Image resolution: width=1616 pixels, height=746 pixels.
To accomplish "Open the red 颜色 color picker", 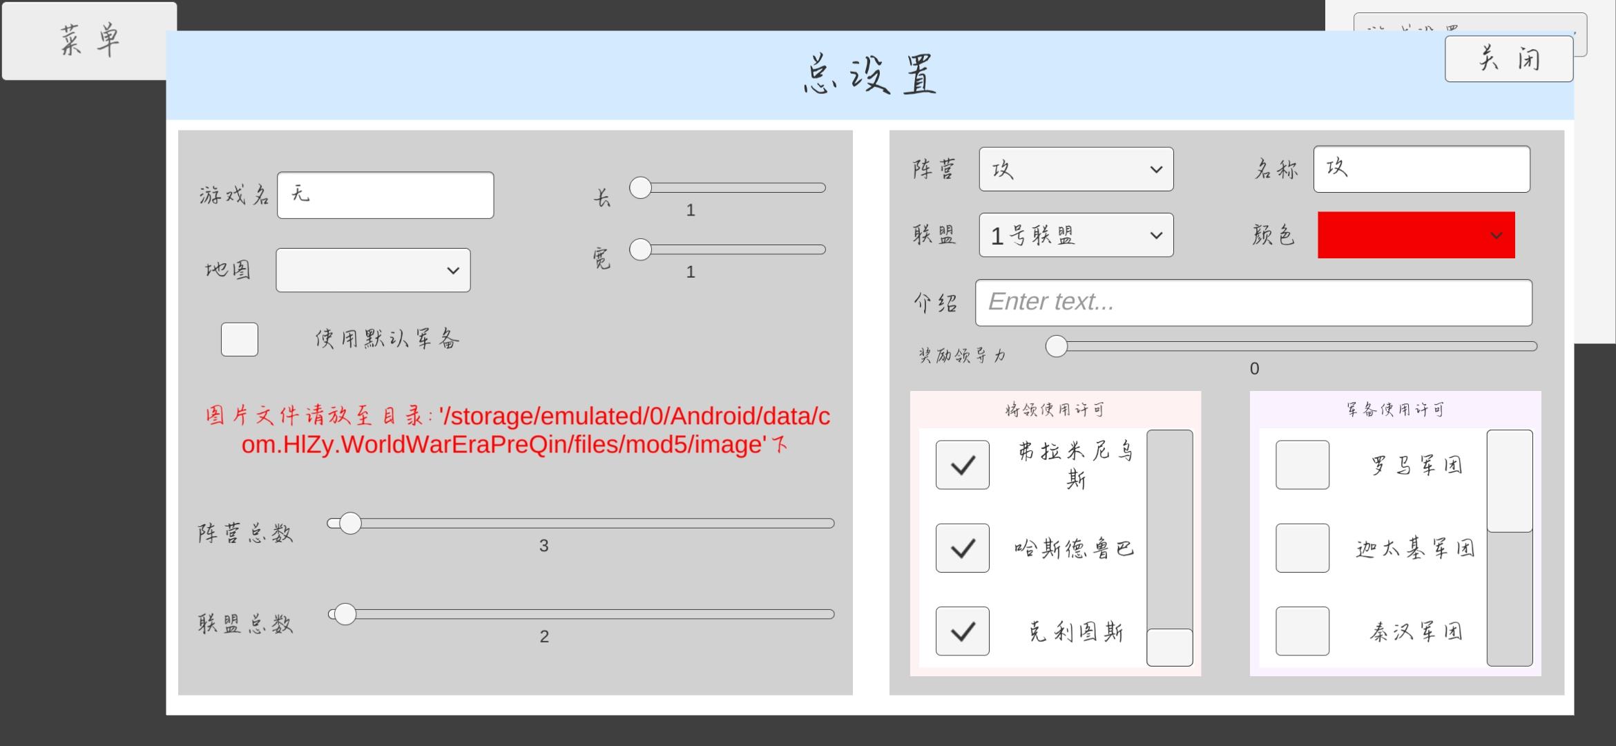I will (x=1416, y=236).
